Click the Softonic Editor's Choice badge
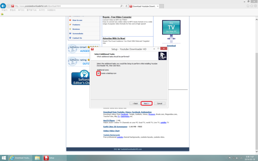Viewport: 258px width, 161px height. tap(81, 78)
